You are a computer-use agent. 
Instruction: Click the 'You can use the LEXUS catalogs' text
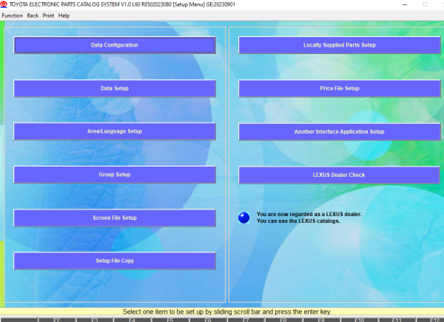pyautogui.click(x=298, y=221)
